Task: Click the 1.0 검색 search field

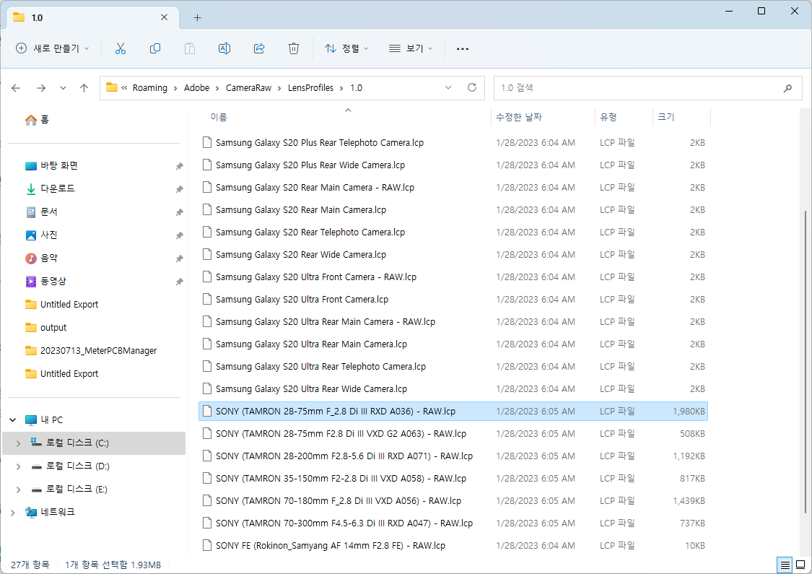Action: (x=648, y=88)
